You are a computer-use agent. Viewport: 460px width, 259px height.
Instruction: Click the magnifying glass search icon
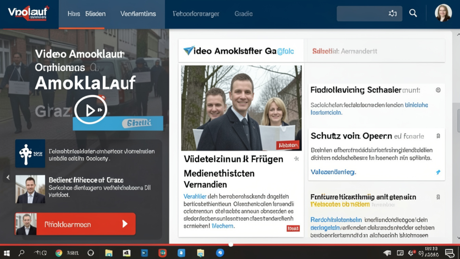413,13
